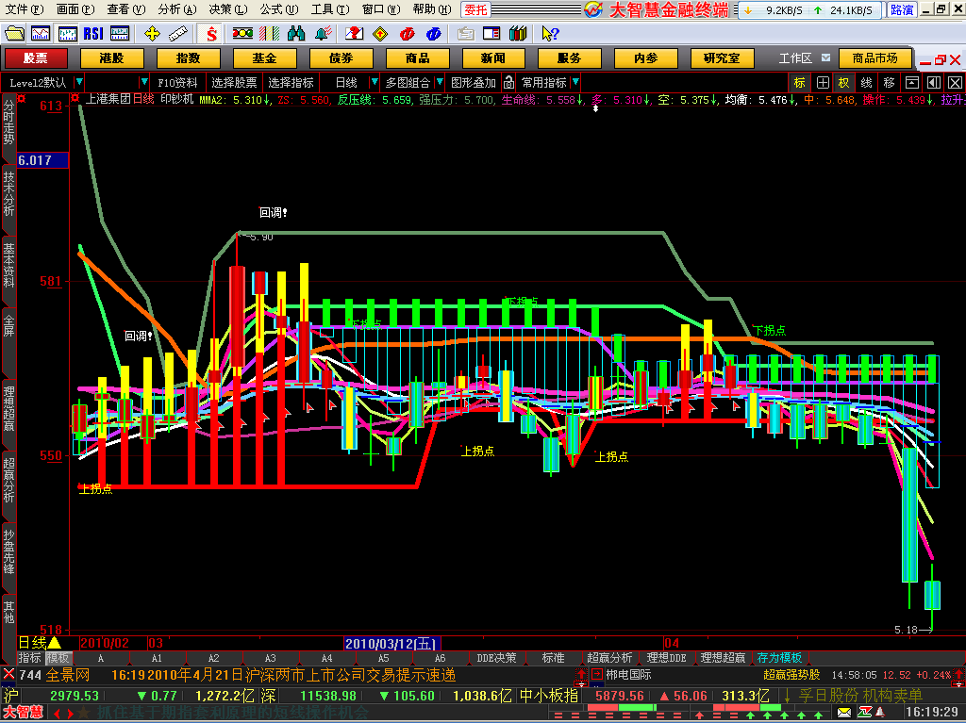Expand the Level2默认 dropdown arrow
This screenshot has width=966, height=723.
coord(79,82)
